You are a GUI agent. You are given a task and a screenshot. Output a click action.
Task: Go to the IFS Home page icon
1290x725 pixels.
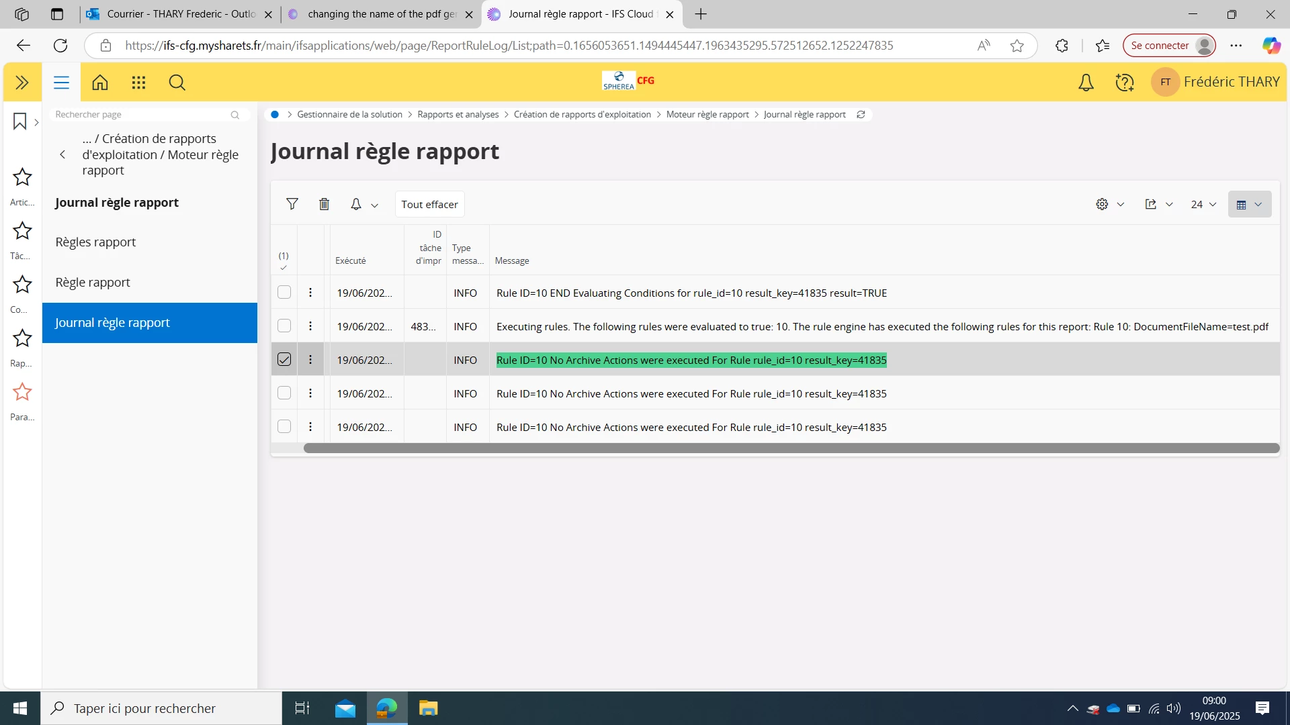coord(100,83)
